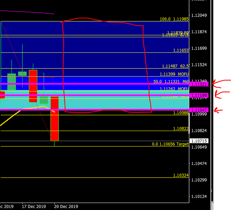Image resolution: width=231 pixels, height=210 pixels.
Task: Select the tall green candle above magenta 1.11321 line
Action: (11, 82)
